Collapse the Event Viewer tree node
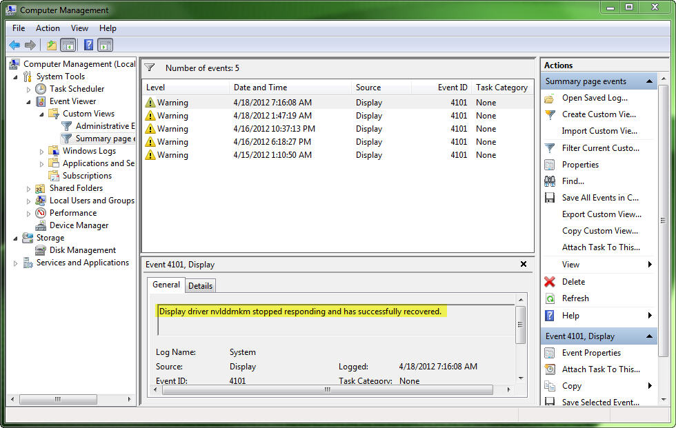The image size is (676, 428). (28, 102)
